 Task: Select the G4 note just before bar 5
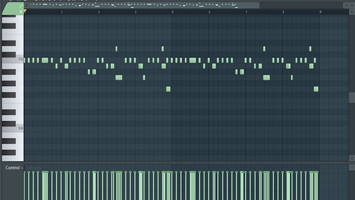pos(168,89)
